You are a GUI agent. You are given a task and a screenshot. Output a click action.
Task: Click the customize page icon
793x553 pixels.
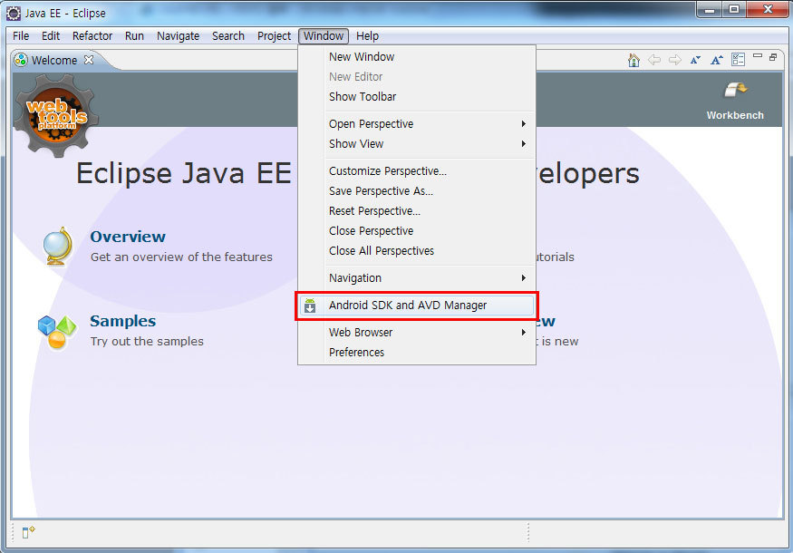[738, 60]
